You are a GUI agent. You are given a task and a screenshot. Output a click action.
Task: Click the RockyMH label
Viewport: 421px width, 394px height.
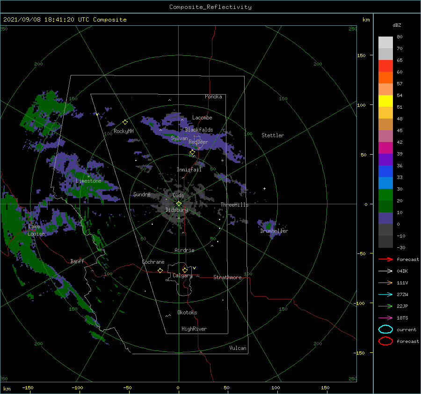tap(123, 131)
